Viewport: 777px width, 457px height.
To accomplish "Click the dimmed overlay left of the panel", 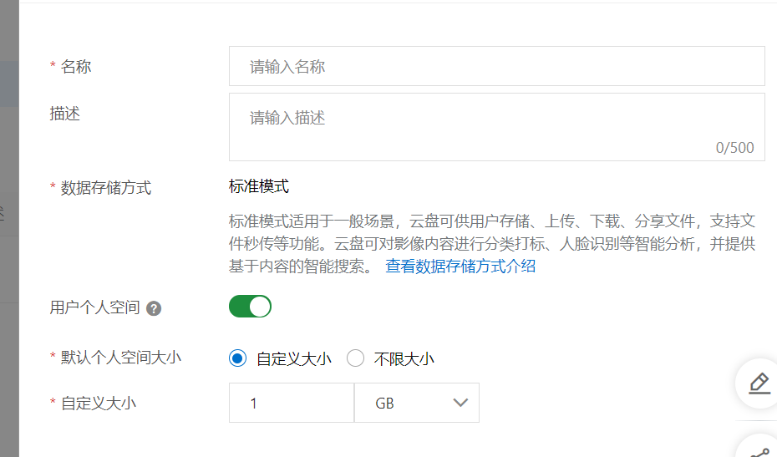I will (9, 251).
